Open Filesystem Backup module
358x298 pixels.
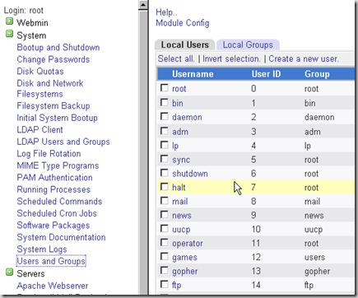(x=53, y=106)
